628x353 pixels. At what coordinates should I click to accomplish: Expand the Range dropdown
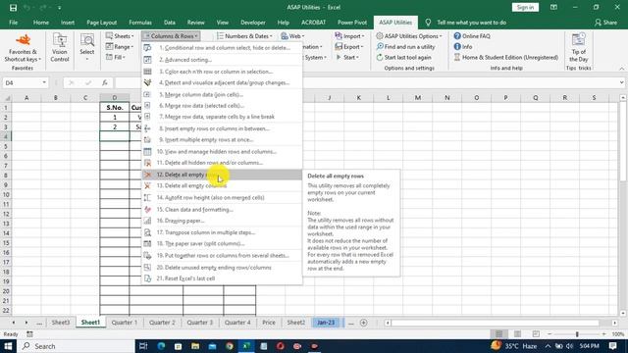coord(120,47)
